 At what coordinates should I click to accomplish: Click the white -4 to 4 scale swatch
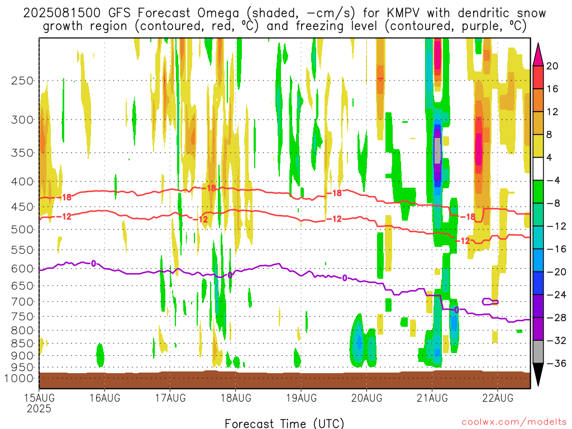[538, 169]
